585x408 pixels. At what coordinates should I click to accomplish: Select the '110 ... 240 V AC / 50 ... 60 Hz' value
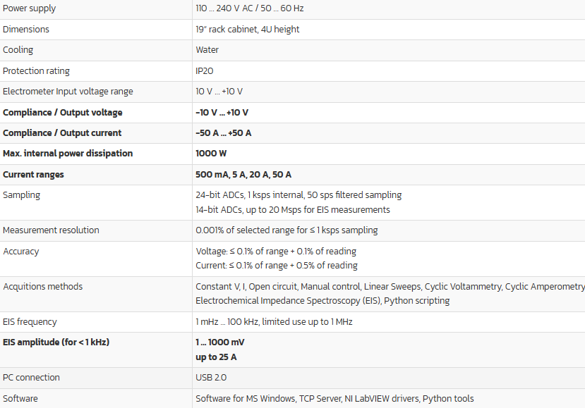coord(250,8)
